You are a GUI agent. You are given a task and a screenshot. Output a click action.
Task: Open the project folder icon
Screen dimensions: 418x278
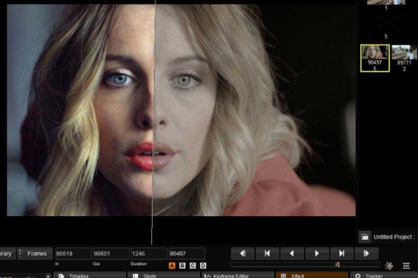click(364, 237)
